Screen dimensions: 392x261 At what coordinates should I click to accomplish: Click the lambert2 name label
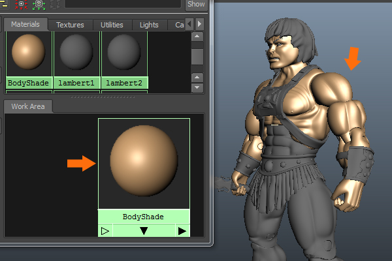pyautogui.click(x=124, y=83)
